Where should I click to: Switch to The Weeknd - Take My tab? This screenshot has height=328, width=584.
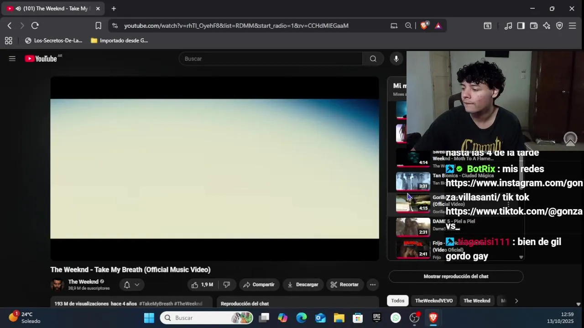tap(53, 9)
